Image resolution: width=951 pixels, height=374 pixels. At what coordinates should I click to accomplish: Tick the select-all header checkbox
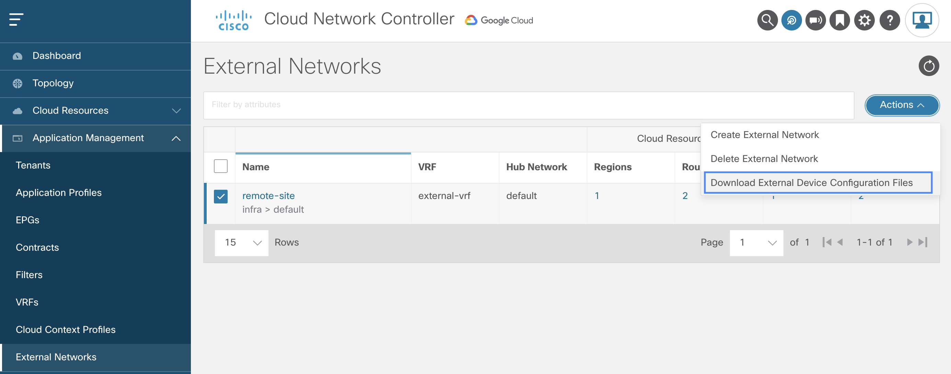pyautogui.click(x=221, y=166)
